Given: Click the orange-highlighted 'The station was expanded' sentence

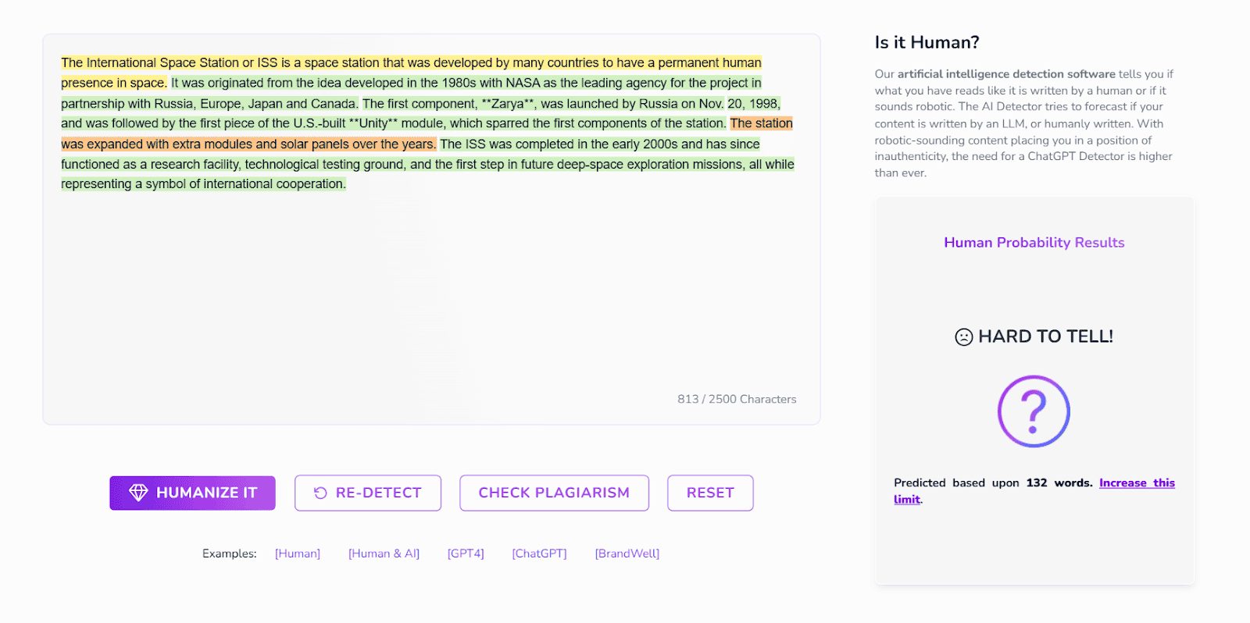Looking at the screenshot, I should pos(248,144).
